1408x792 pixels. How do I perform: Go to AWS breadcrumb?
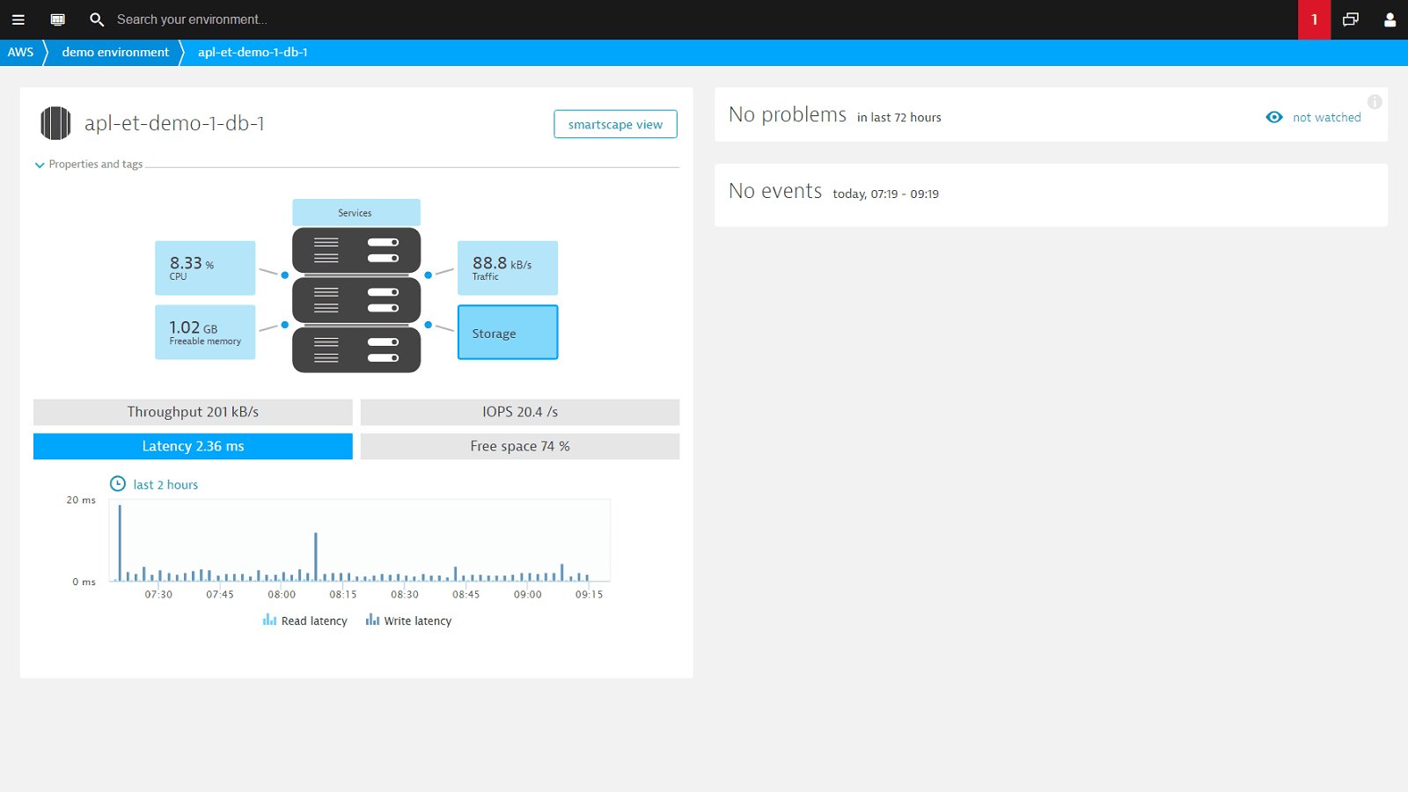[x=20, y=52]
